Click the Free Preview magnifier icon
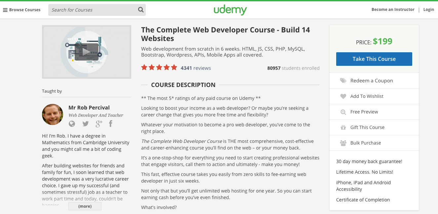 tap(343, 112)
